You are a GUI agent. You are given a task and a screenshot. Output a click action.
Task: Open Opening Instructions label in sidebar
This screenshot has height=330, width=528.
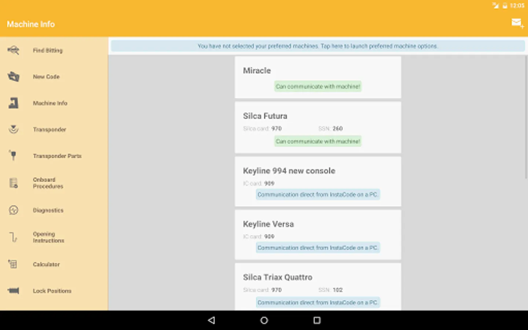[x=48, y=237]
